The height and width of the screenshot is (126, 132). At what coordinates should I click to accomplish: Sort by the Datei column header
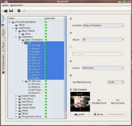point(26,18)
